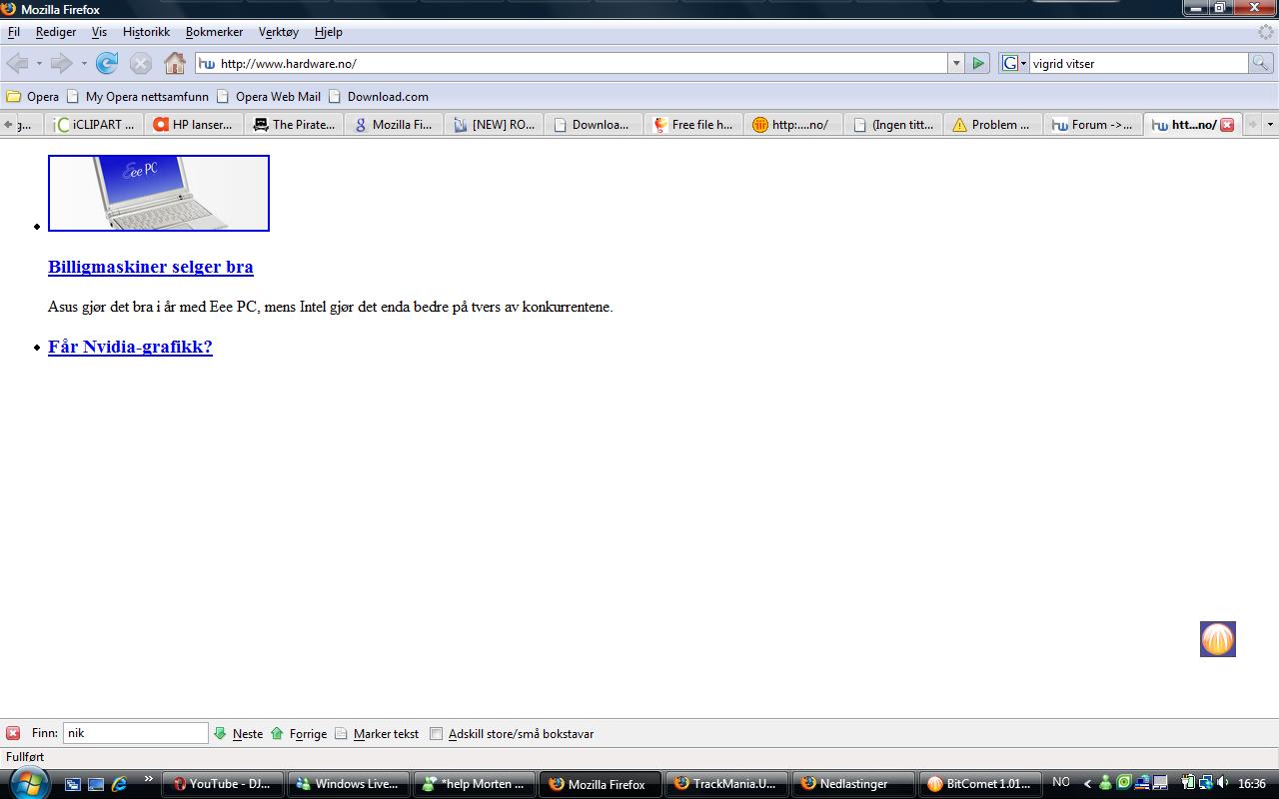Open My Opera nettsamfunn bookmark
Viewport: 1279px width, 799px height.
(138, 97)
